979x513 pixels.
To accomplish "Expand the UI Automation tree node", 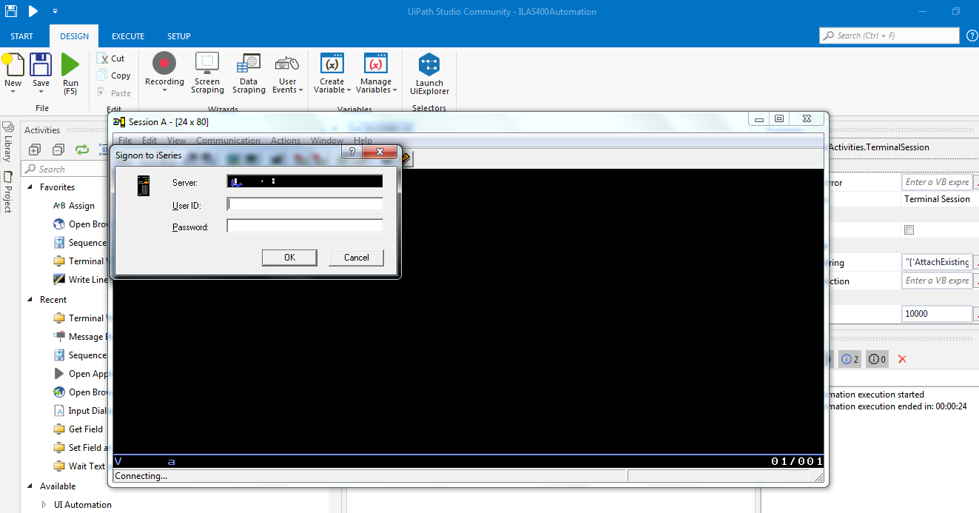I will coord(44,505).
